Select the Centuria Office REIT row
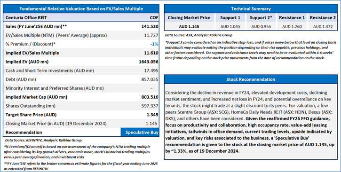 (81, 17)
